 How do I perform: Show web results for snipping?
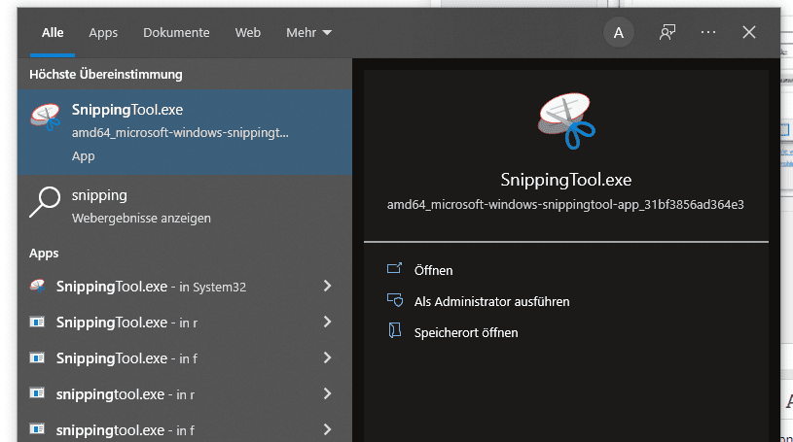click(x=185, y=206)
